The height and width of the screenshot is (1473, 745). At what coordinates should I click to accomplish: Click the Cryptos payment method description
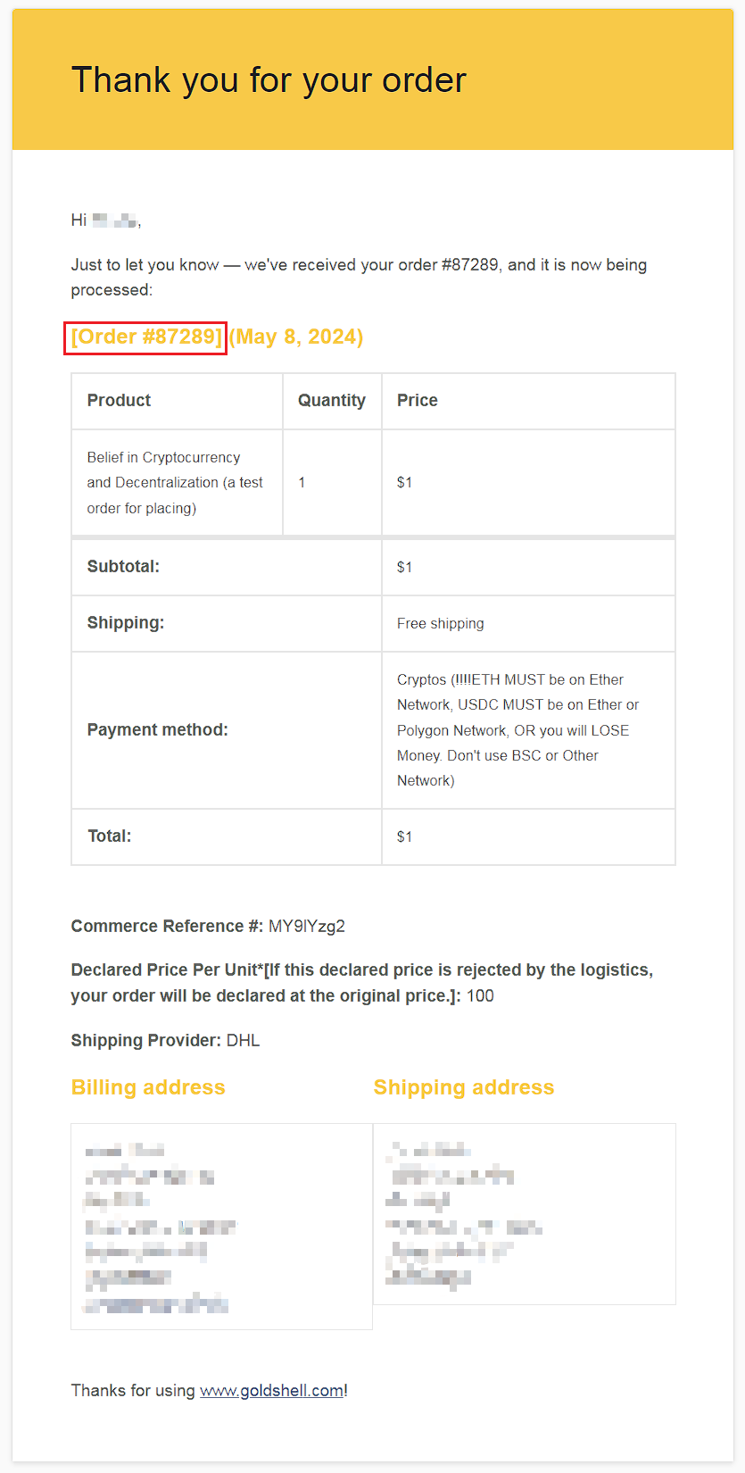(517, 730)
